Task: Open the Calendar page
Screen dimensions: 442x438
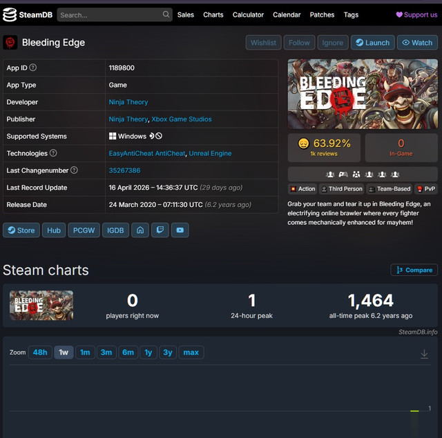Action: 287,14
